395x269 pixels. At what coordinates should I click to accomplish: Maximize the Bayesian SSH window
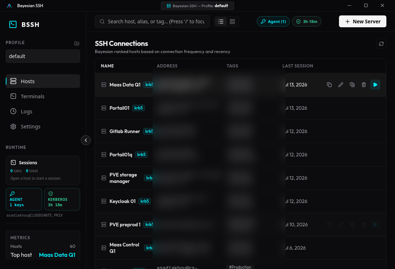(366, 5)
